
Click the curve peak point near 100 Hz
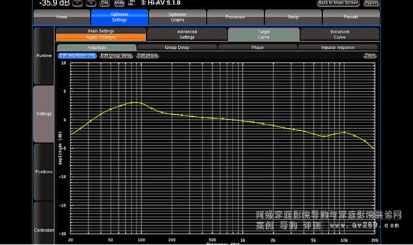pyautogui.click(x=132, y=103)
